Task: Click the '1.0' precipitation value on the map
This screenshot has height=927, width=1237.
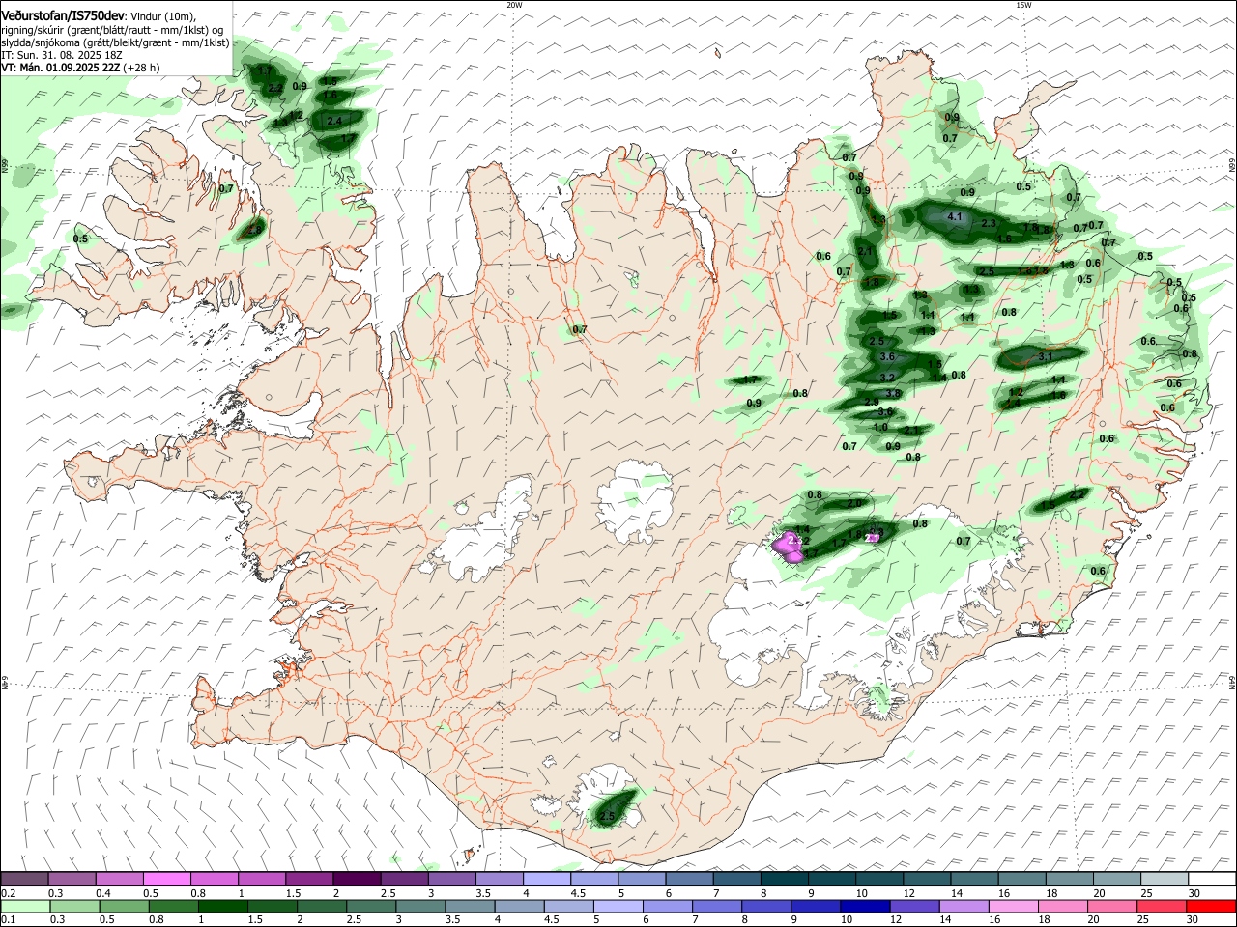Action: (880, 427)
